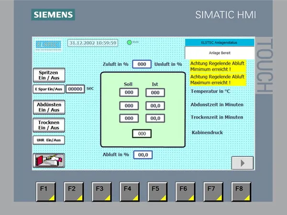Select the Ist temperature field

pyautogui.click(x=155, y=93)
